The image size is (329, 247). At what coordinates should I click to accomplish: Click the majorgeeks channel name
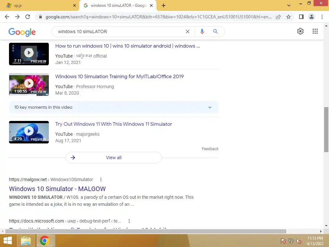tap(88, 134)
